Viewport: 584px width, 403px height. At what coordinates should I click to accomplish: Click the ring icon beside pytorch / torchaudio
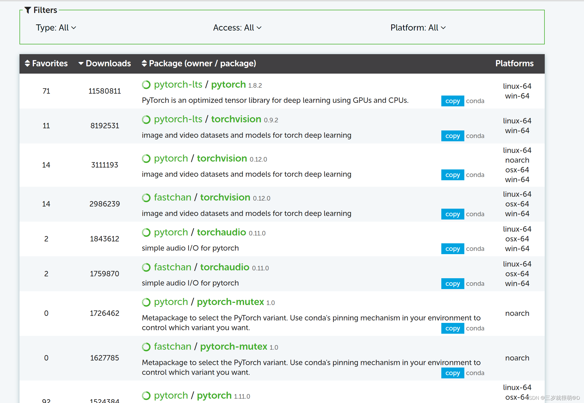(146, 232)
